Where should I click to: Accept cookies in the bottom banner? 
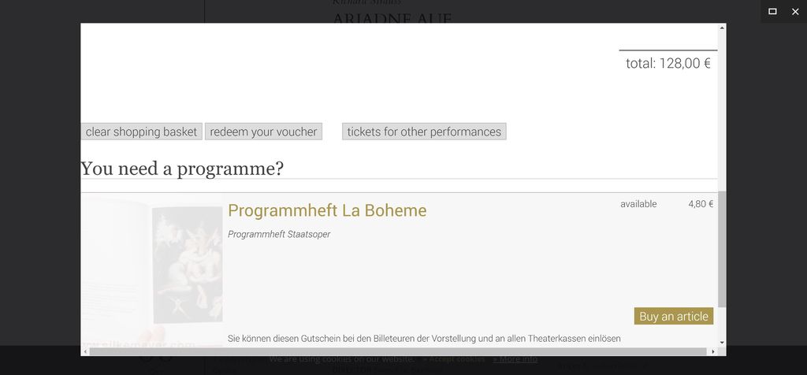(x=453, y=359)
